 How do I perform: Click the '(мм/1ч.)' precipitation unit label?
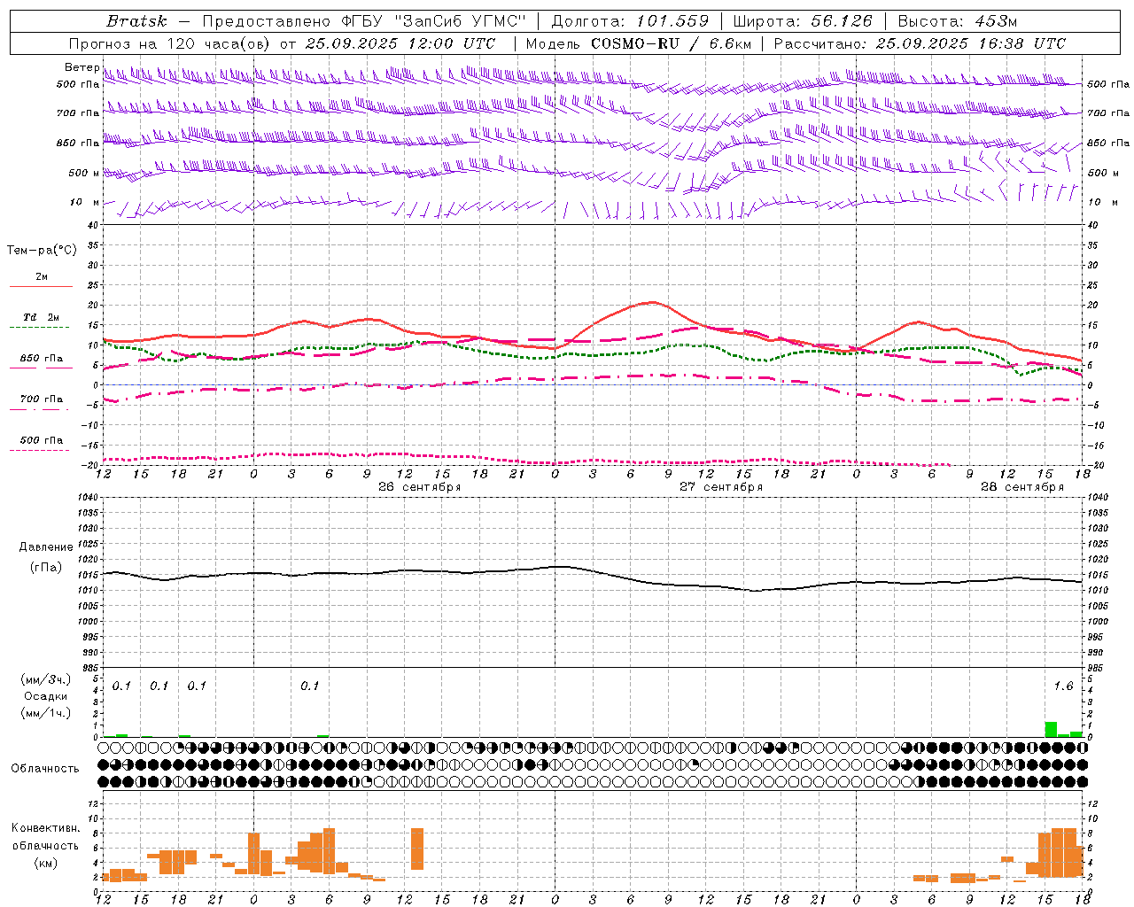pos(45,713)
